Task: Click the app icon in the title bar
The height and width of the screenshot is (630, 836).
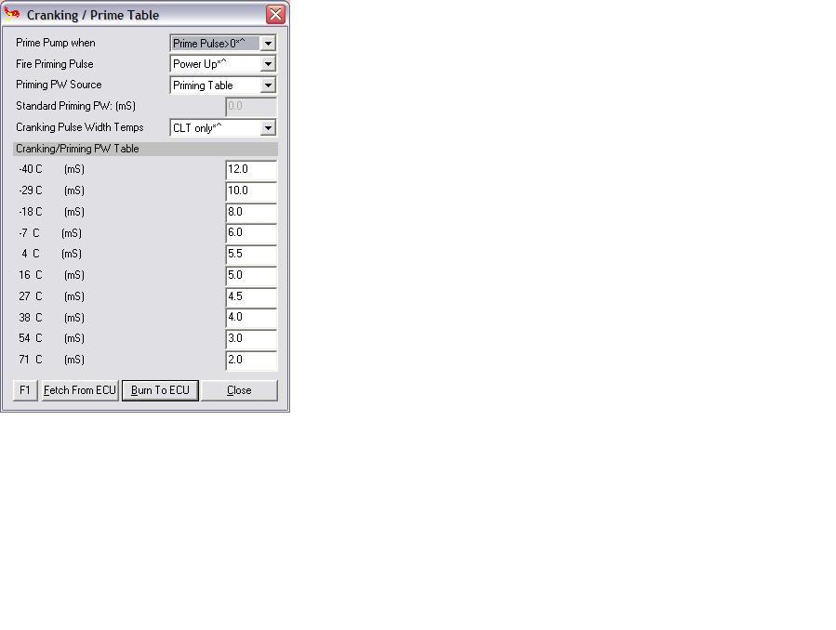Action: tap(12, 14)
